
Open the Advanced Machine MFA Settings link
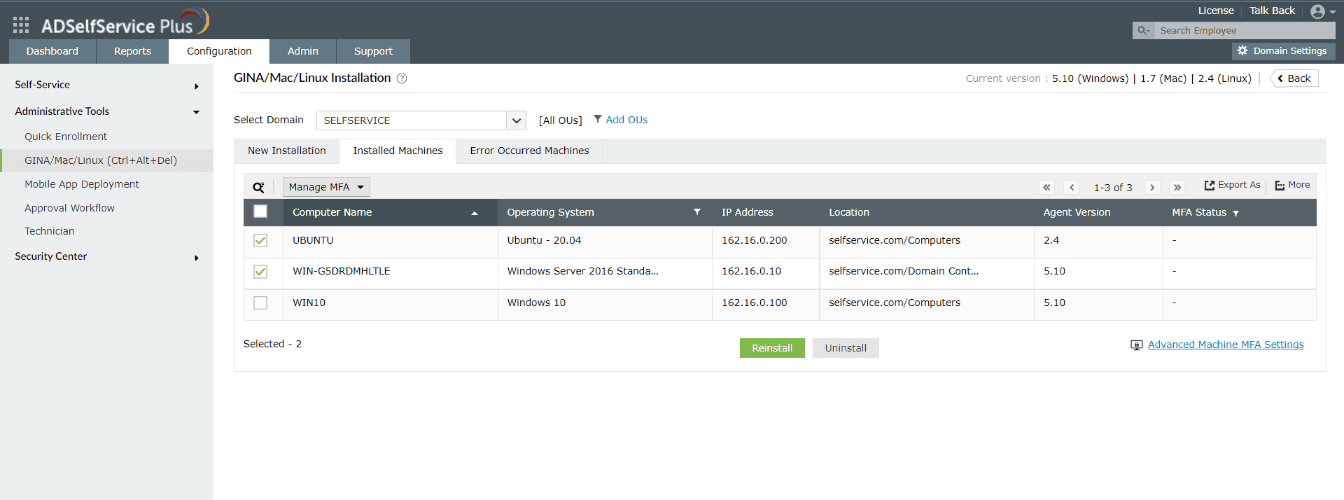pyautogui.click(x=1226, y=345)
